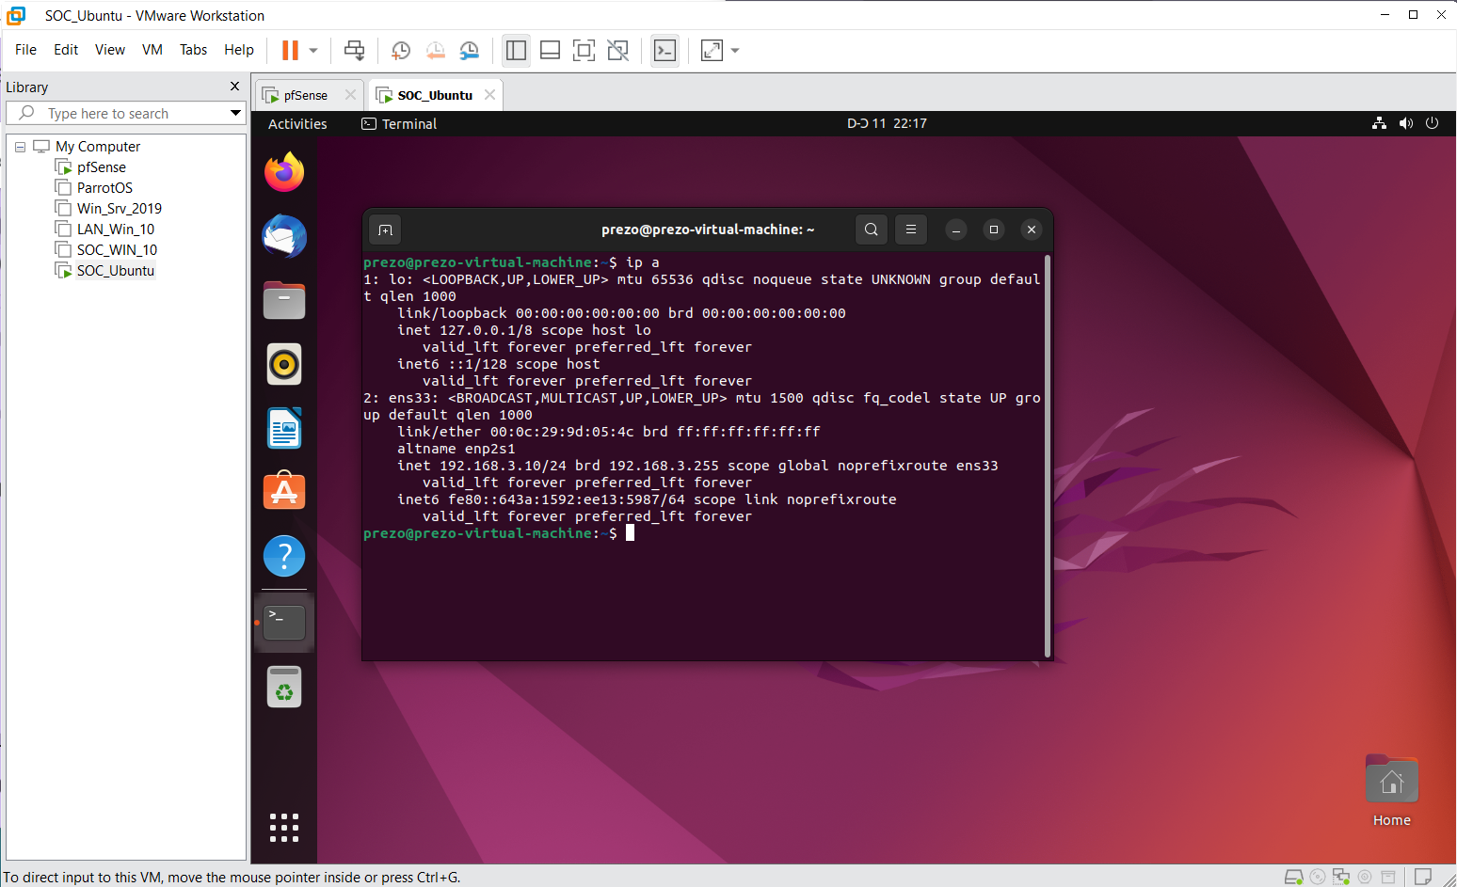Click the library search field
The height and width of the screenshot is (887, 1457).
[x=124, y=113]
